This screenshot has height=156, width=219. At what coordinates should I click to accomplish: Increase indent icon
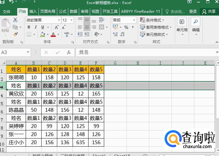[x=87, y=34]
